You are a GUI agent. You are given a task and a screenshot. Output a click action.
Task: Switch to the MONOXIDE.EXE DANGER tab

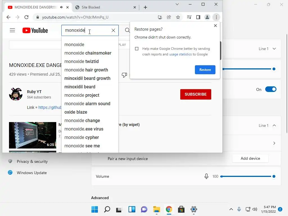[35, 7]
